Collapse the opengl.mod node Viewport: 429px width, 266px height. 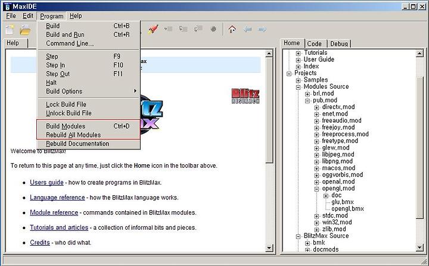tap(316, 189)
